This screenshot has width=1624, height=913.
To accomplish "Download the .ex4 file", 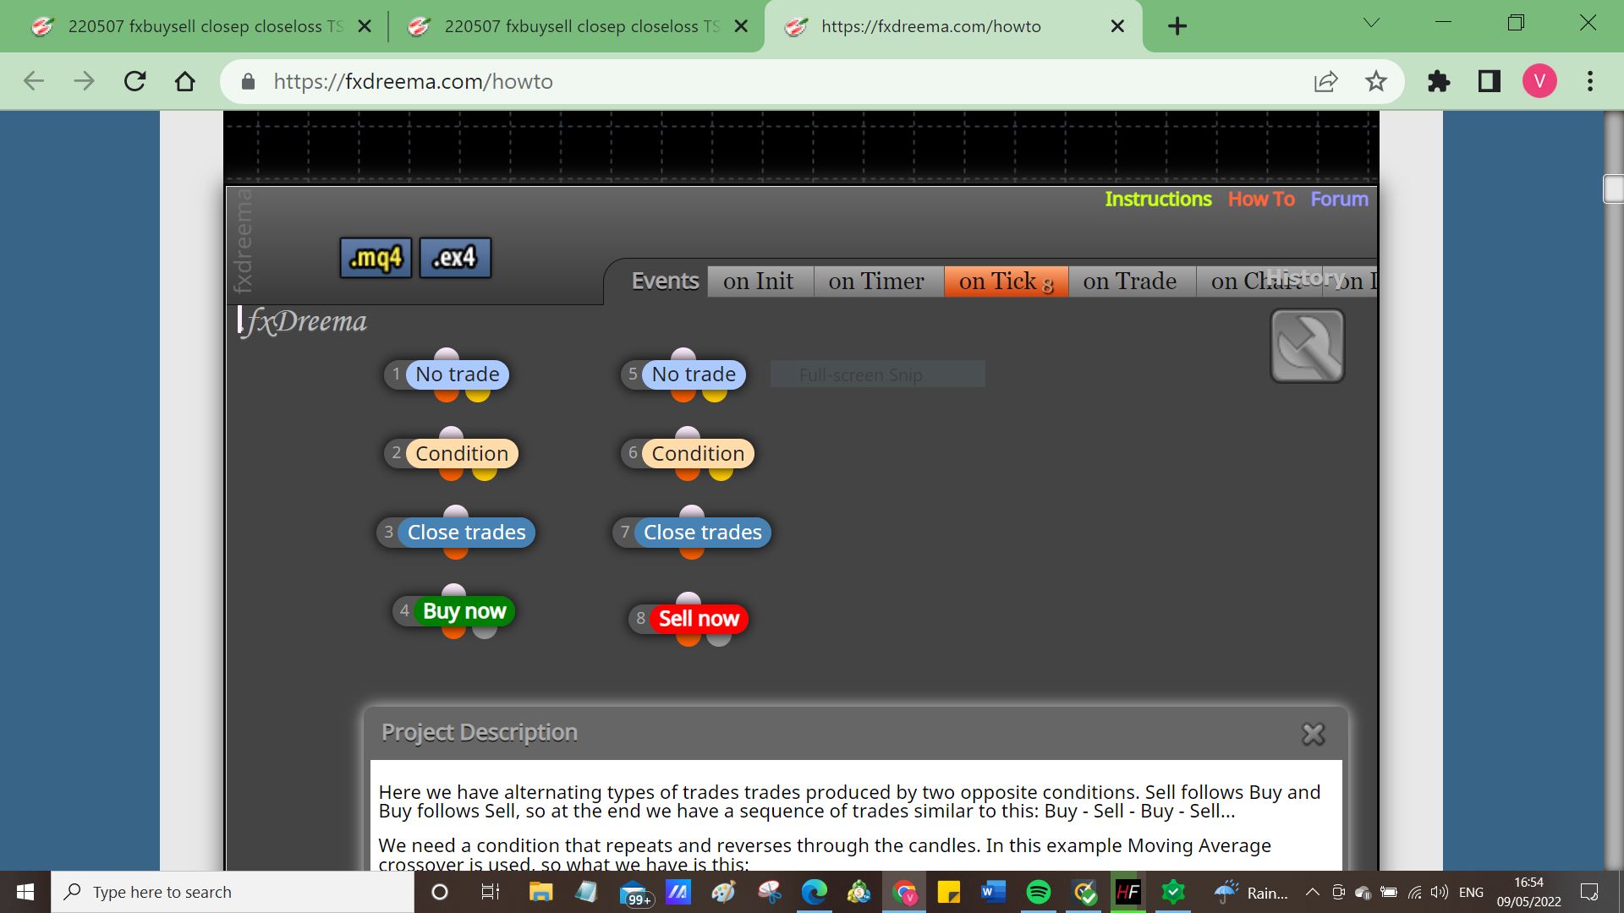I will click(455, 258).
